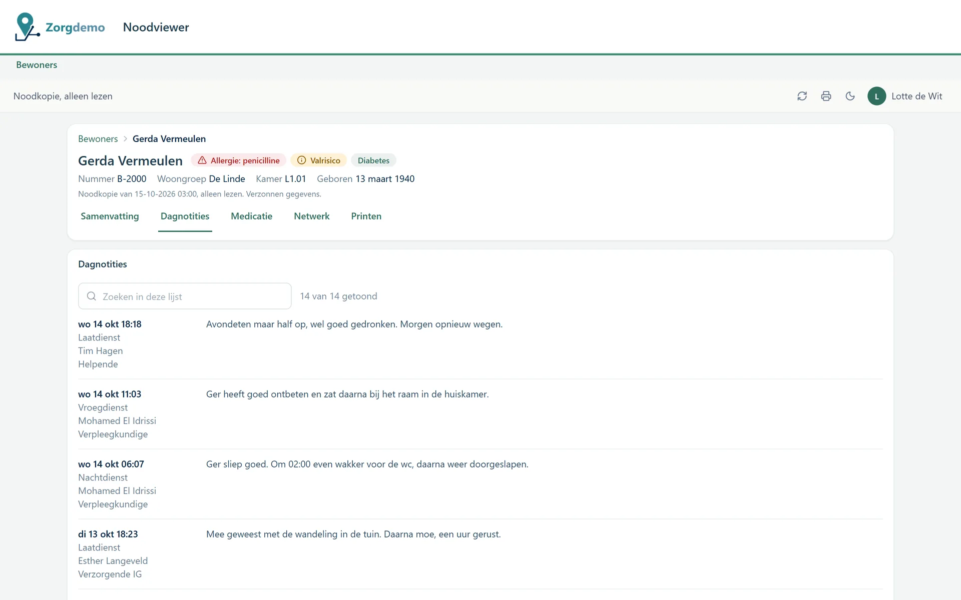Click the note 'Ger sliep goed'
The image size is (961, 600).
click(367, 464)
